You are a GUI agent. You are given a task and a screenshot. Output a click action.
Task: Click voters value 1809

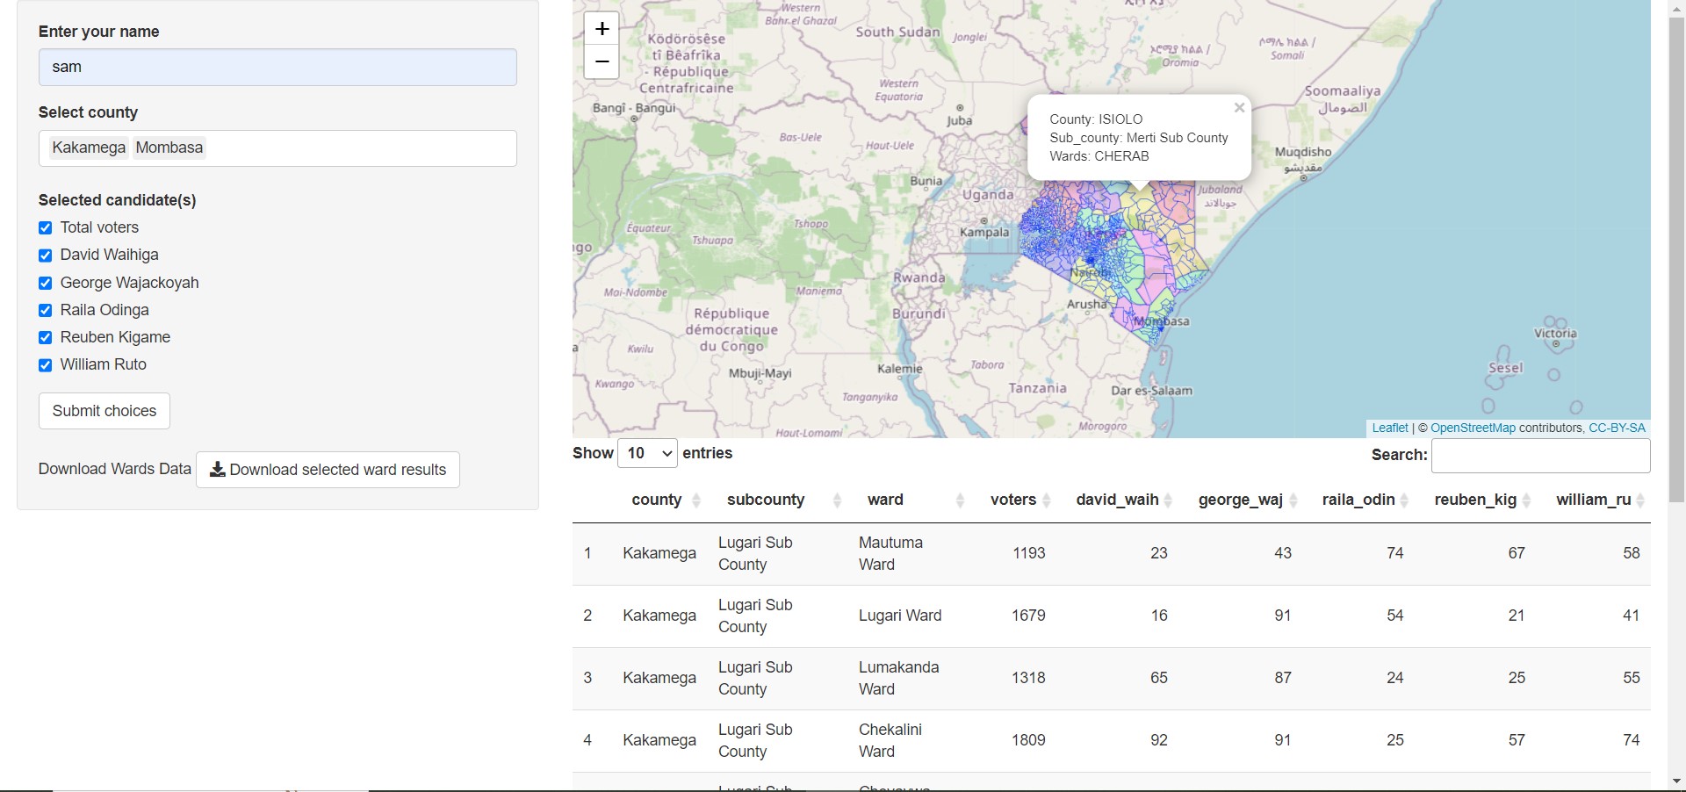click(x=1028, y=740)
